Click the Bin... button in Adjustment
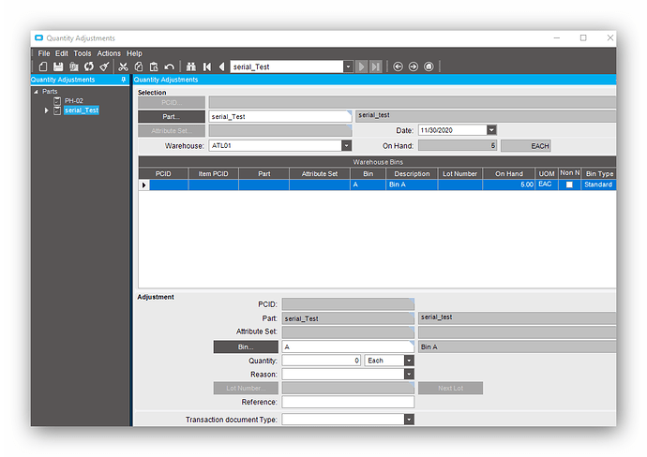 pyautogui.click(x=246, y=347)
